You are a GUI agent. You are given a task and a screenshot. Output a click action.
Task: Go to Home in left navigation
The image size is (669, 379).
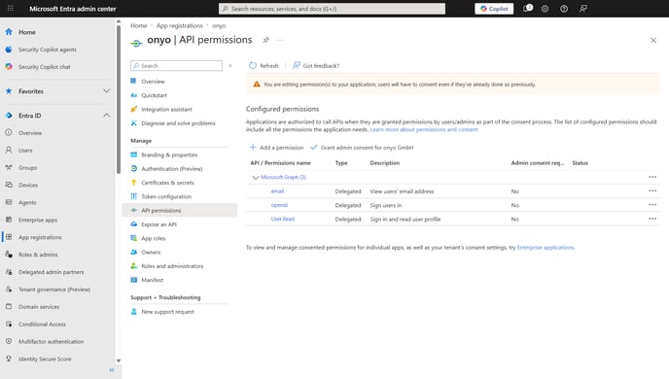(27, 32)
